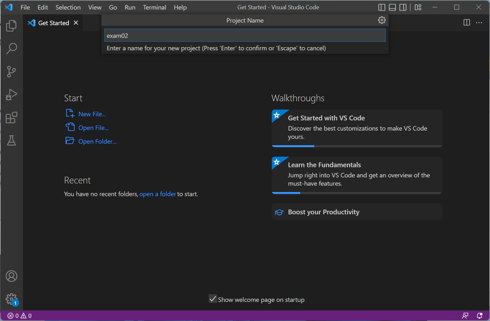Toggle Primary Side Bar layout icon
The image size is (490, 321).
click(382, 7)
